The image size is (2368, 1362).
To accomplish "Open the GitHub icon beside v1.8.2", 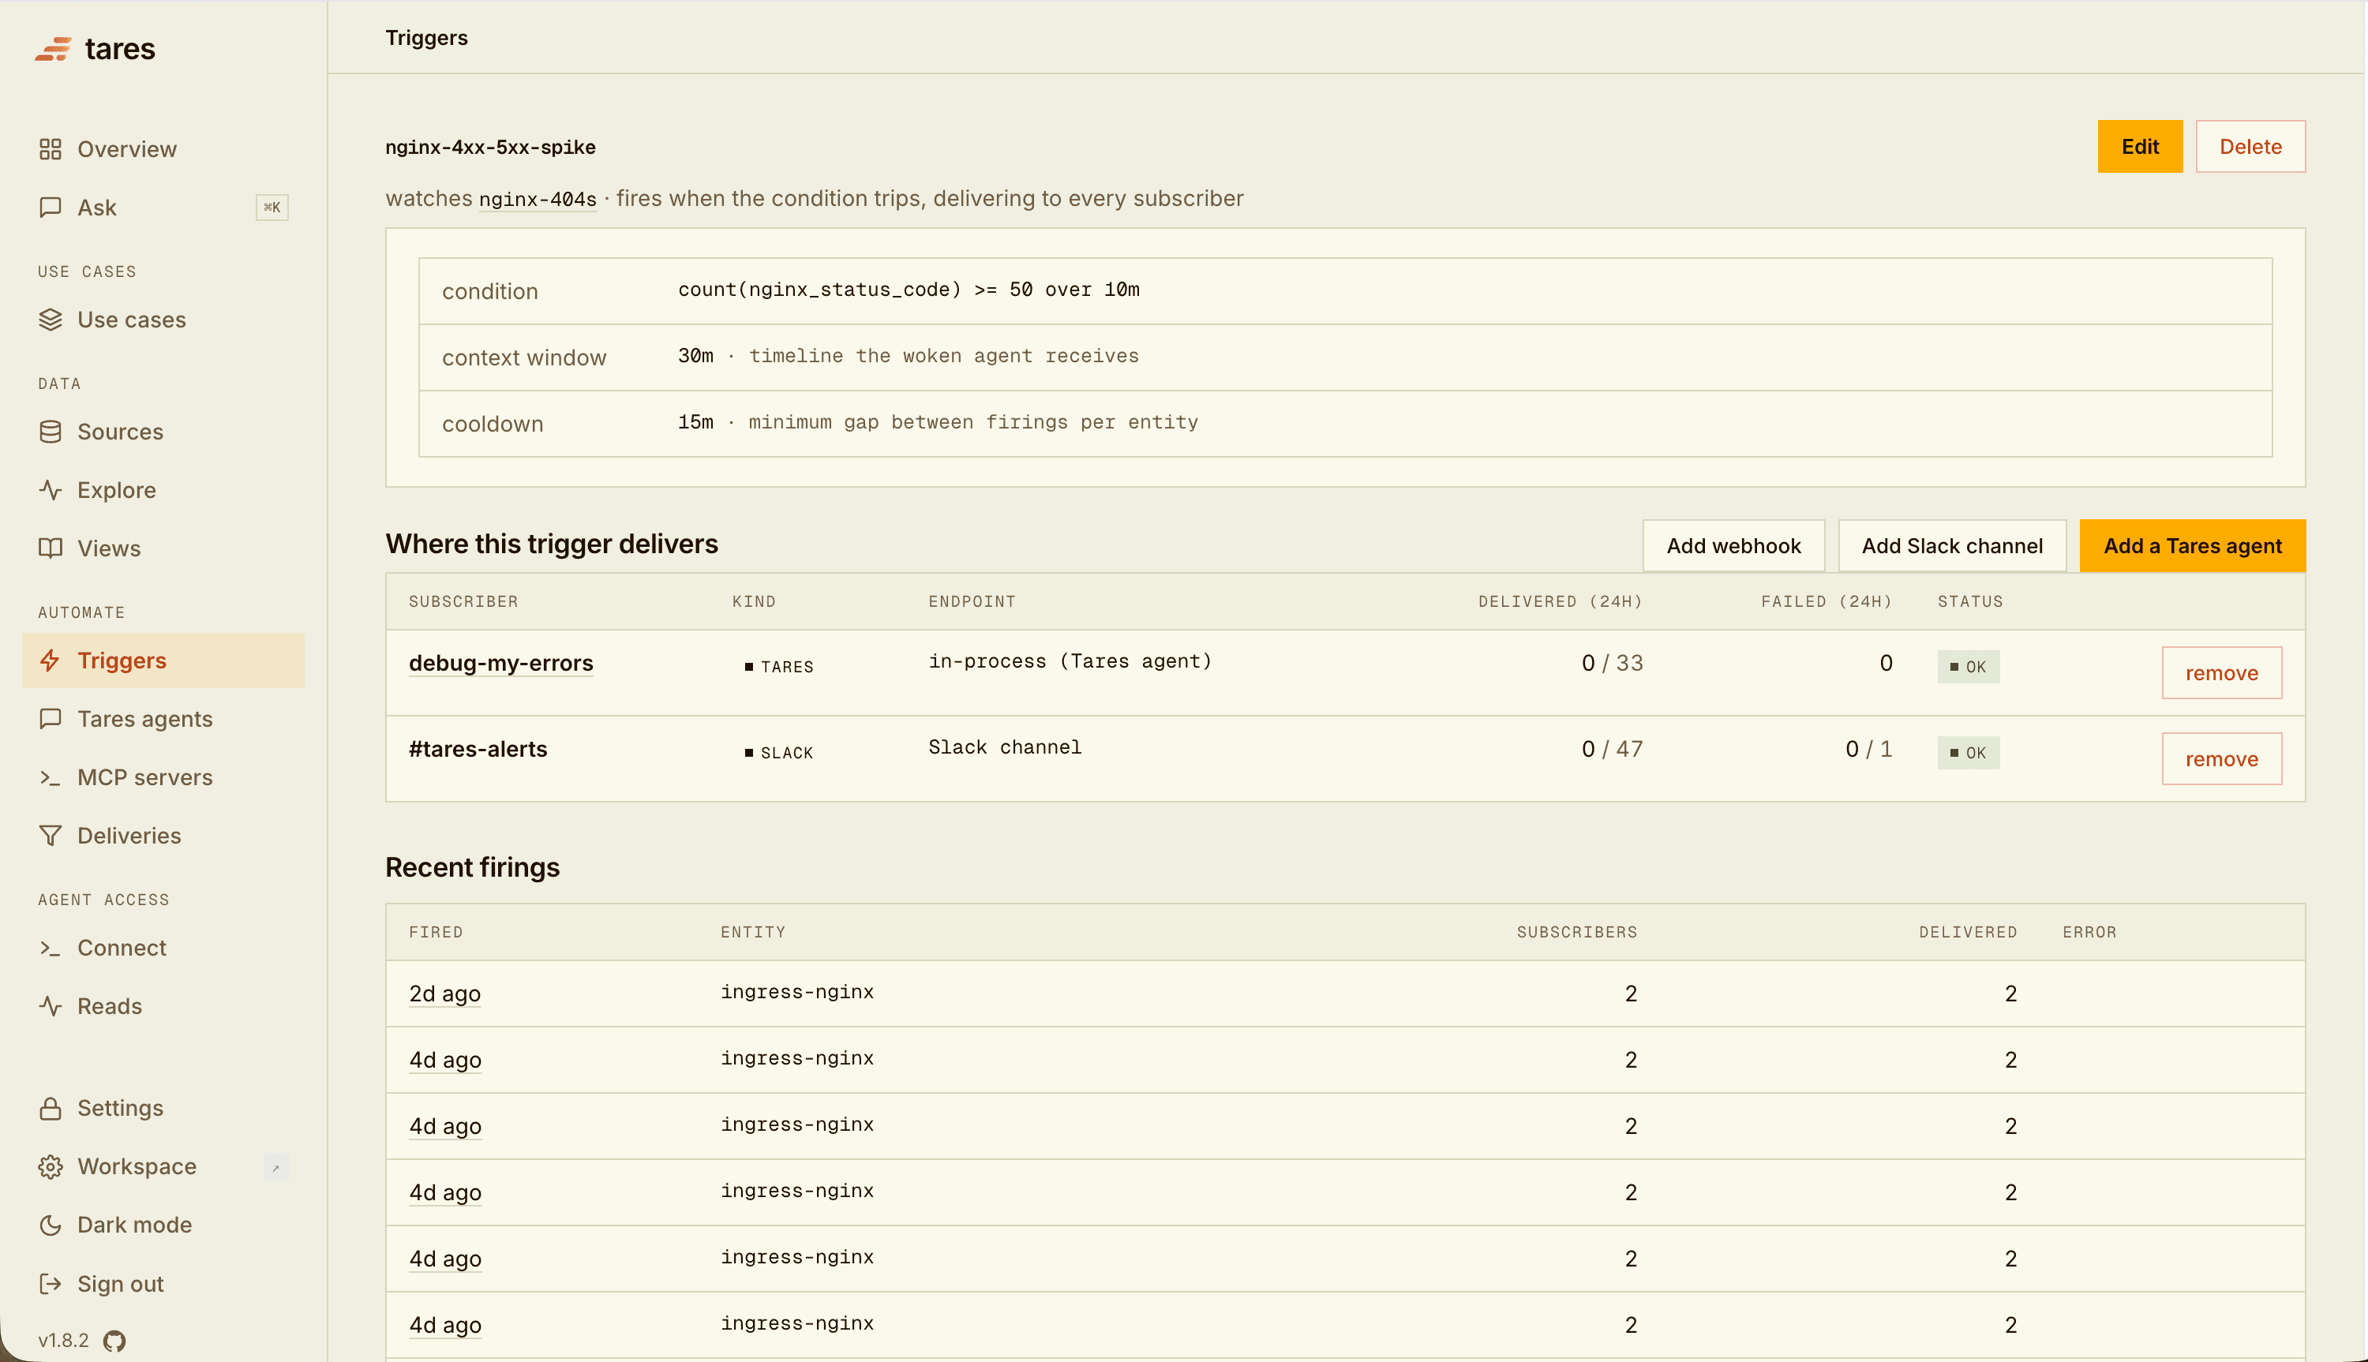I will tap(114, 1341).
